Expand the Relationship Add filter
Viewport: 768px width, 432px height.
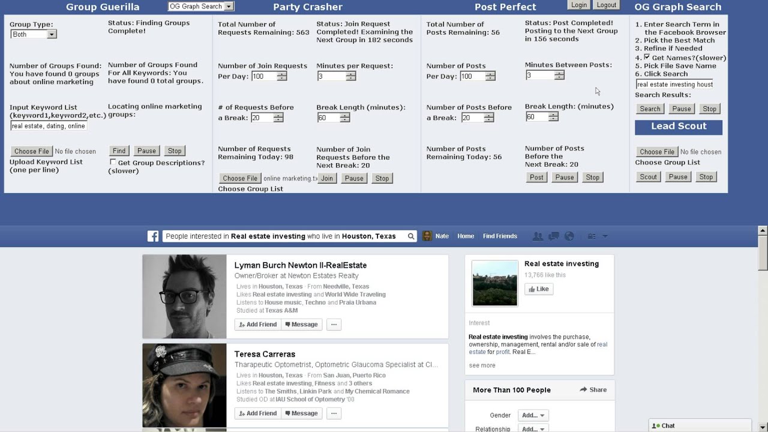coord(533,428)
